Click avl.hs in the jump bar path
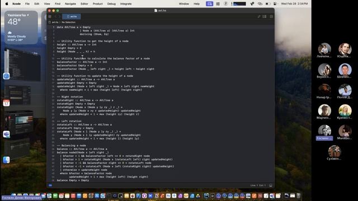Image resolution: width=358 pixels, height=201 pixels. [55, 22]
